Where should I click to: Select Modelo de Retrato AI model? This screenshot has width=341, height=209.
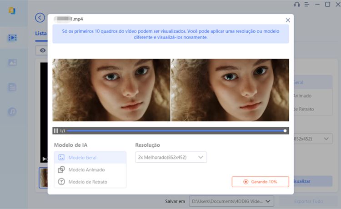[x=90, y=182]
